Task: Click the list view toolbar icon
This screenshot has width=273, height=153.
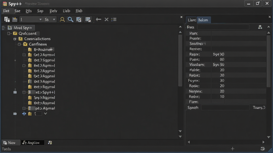Action: (x=114, y=19)
